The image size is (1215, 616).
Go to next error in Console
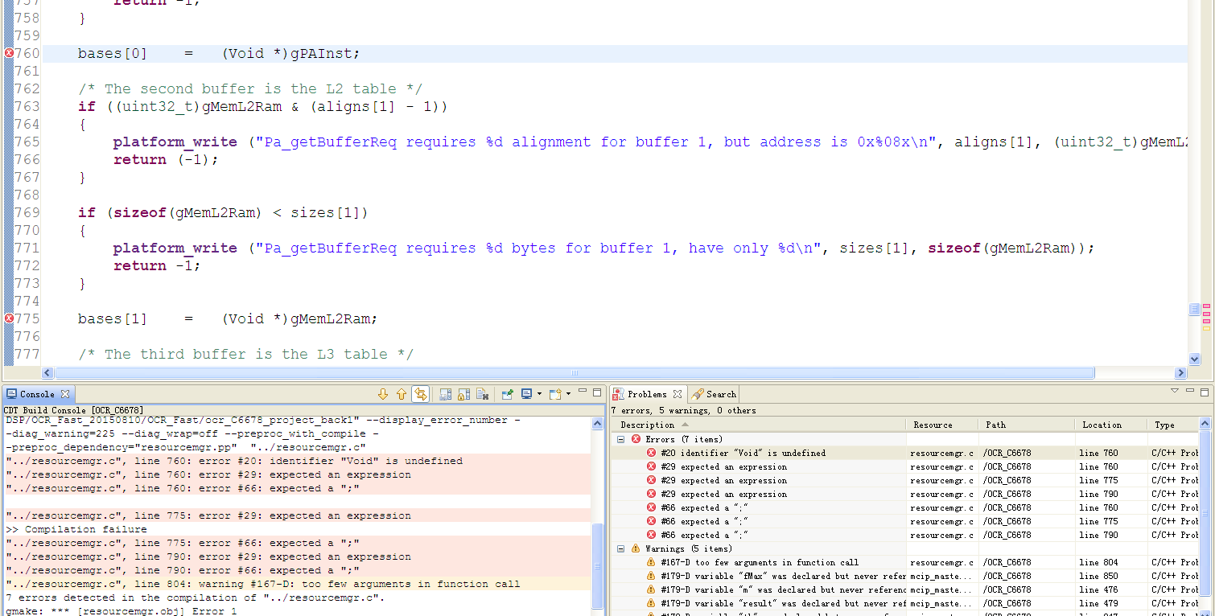(x=383, y=394)
